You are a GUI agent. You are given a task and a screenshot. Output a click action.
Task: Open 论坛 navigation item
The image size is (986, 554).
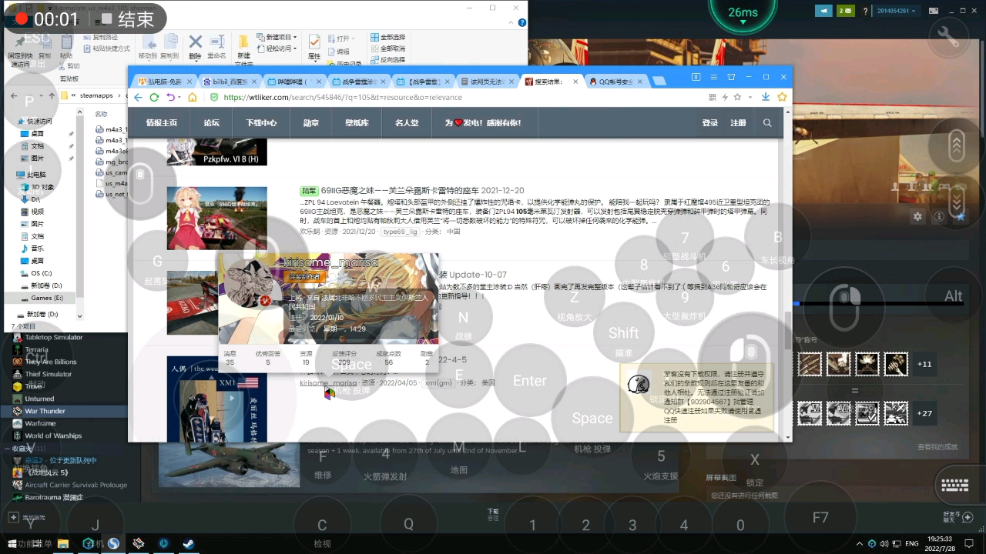211,123
